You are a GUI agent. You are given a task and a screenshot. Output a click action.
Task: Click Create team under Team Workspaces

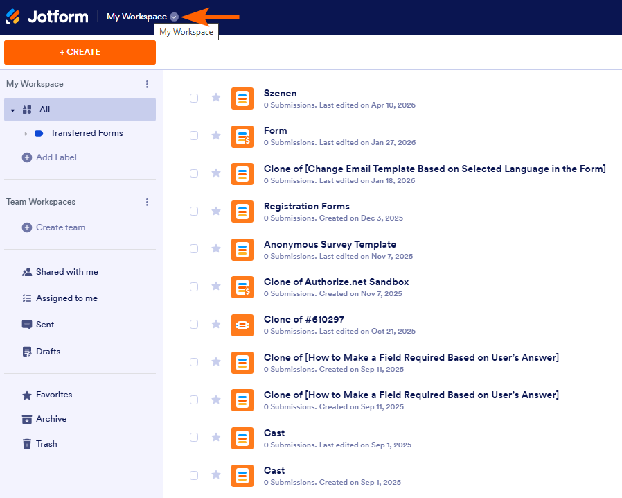coord(60,227)
